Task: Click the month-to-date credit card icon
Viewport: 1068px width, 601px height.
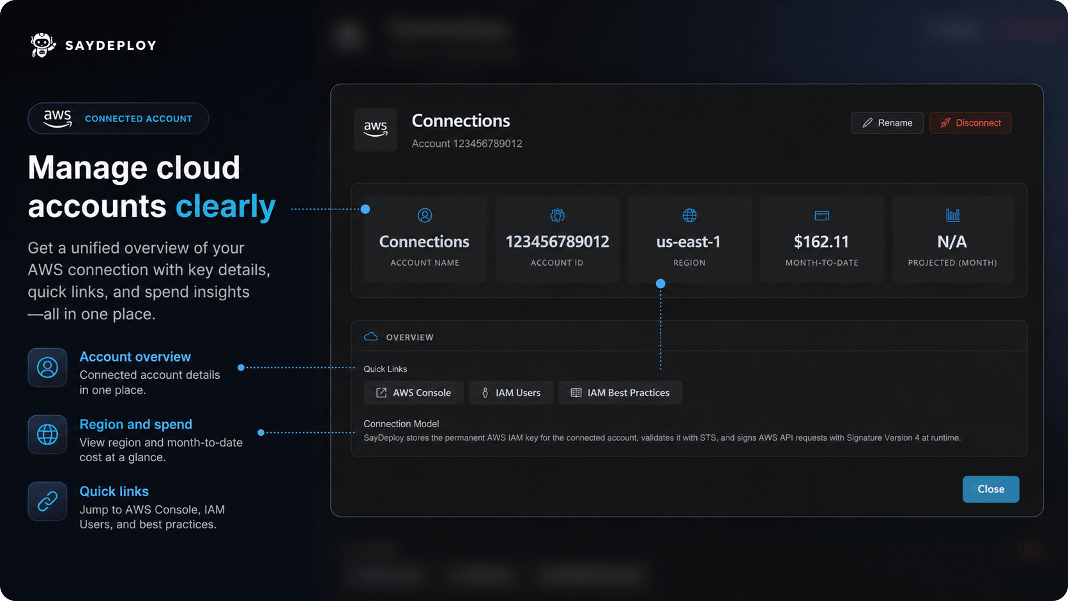Action: click(x=822, y=215)
